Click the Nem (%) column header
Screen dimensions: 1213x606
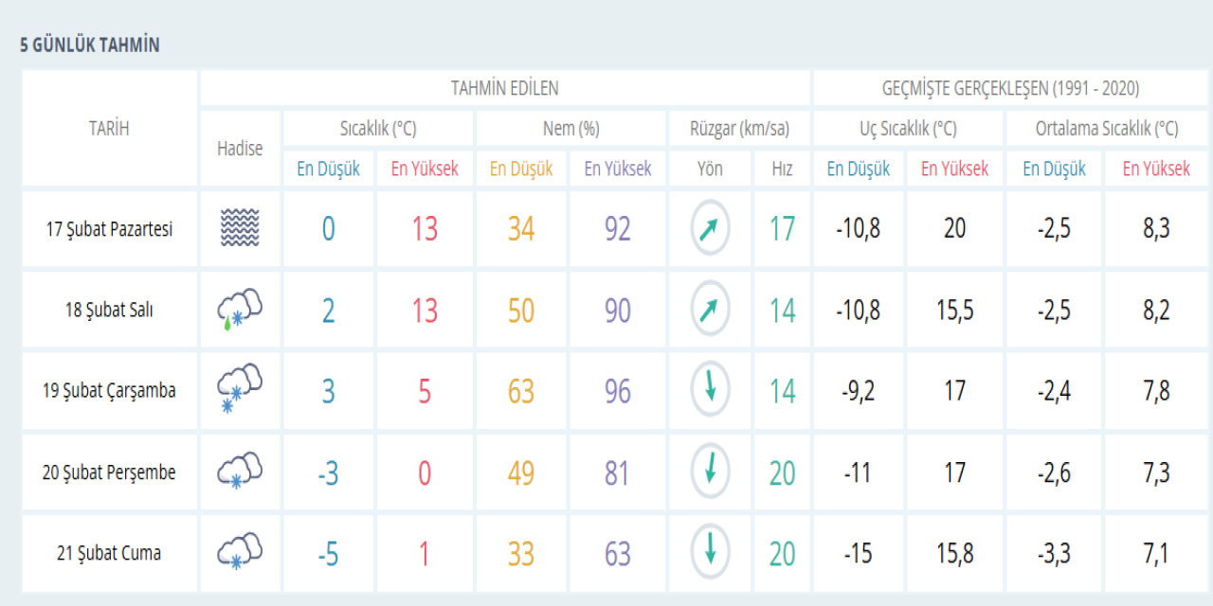570,129
